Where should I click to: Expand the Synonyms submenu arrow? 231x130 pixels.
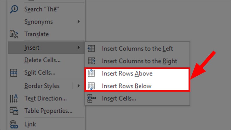coord(79,22)
